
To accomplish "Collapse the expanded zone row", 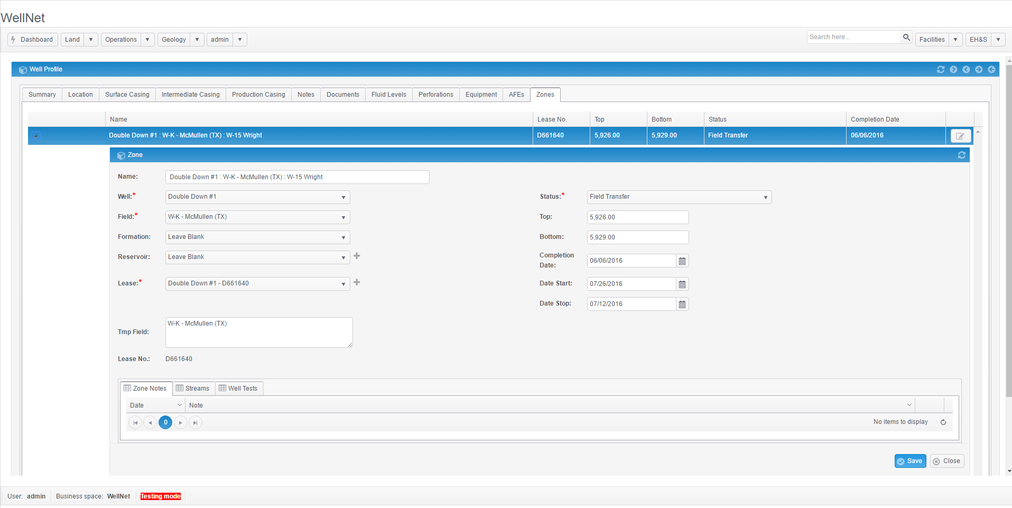I will (x=35, y=135).
